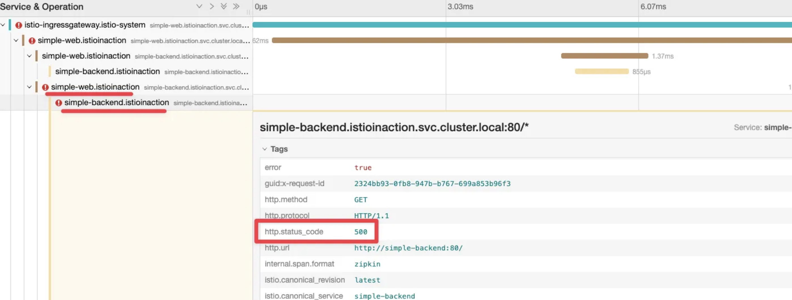Click the red error icon on underlined simple-web span
792x300 pixels.
(x=45, y=87)
